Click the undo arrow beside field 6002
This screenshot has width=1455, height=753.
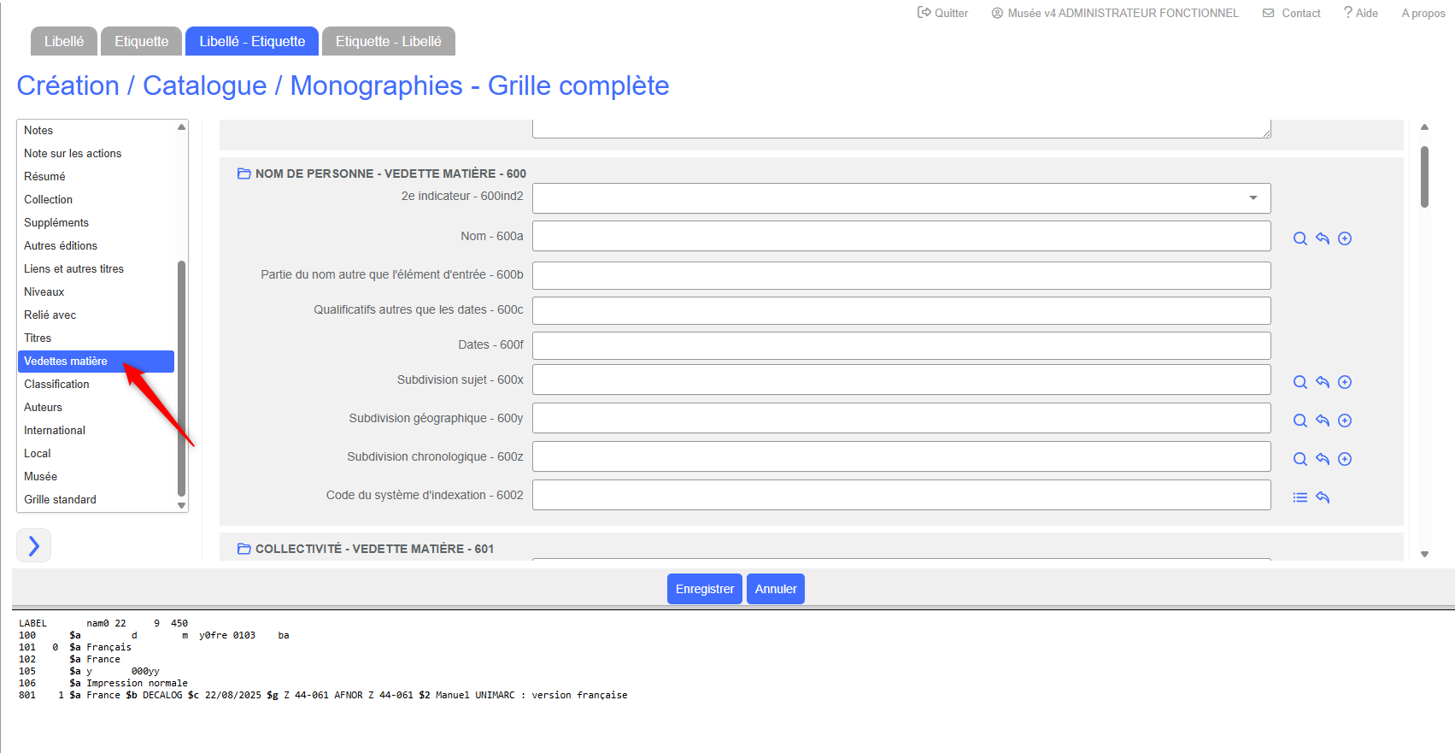[1323, 497]
